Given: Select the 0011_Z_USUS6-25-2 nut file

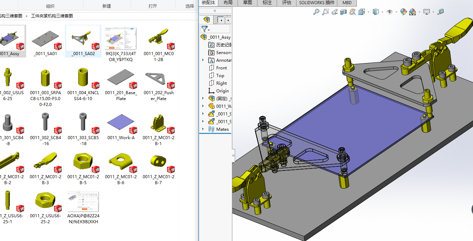Looking at the screenshot, I should tap(45, 207).
